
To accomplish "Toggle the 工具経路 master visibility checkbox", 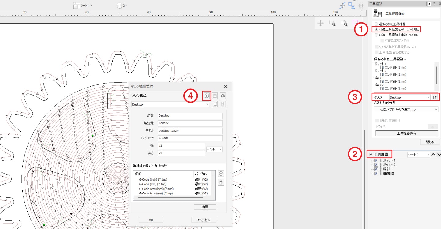I will pos(371,155).
